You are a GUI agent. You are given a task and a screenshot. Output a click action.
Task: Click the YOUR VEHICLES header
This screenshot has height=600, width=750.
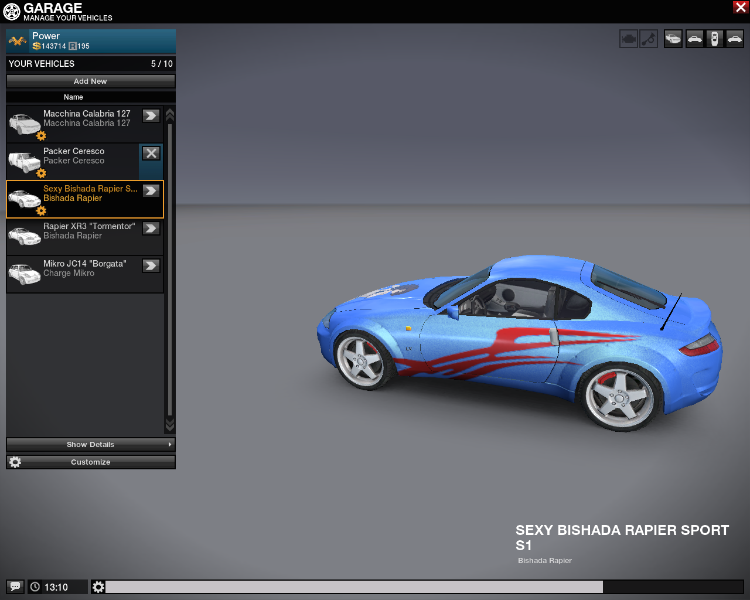(42, 64)
